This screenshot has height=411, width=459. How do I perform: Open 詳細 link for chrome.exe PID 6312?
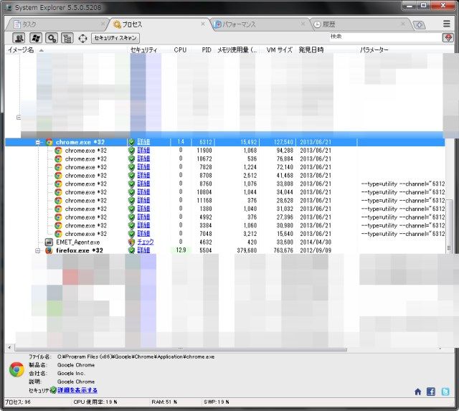pyautogui.click(x=143, y=142)
